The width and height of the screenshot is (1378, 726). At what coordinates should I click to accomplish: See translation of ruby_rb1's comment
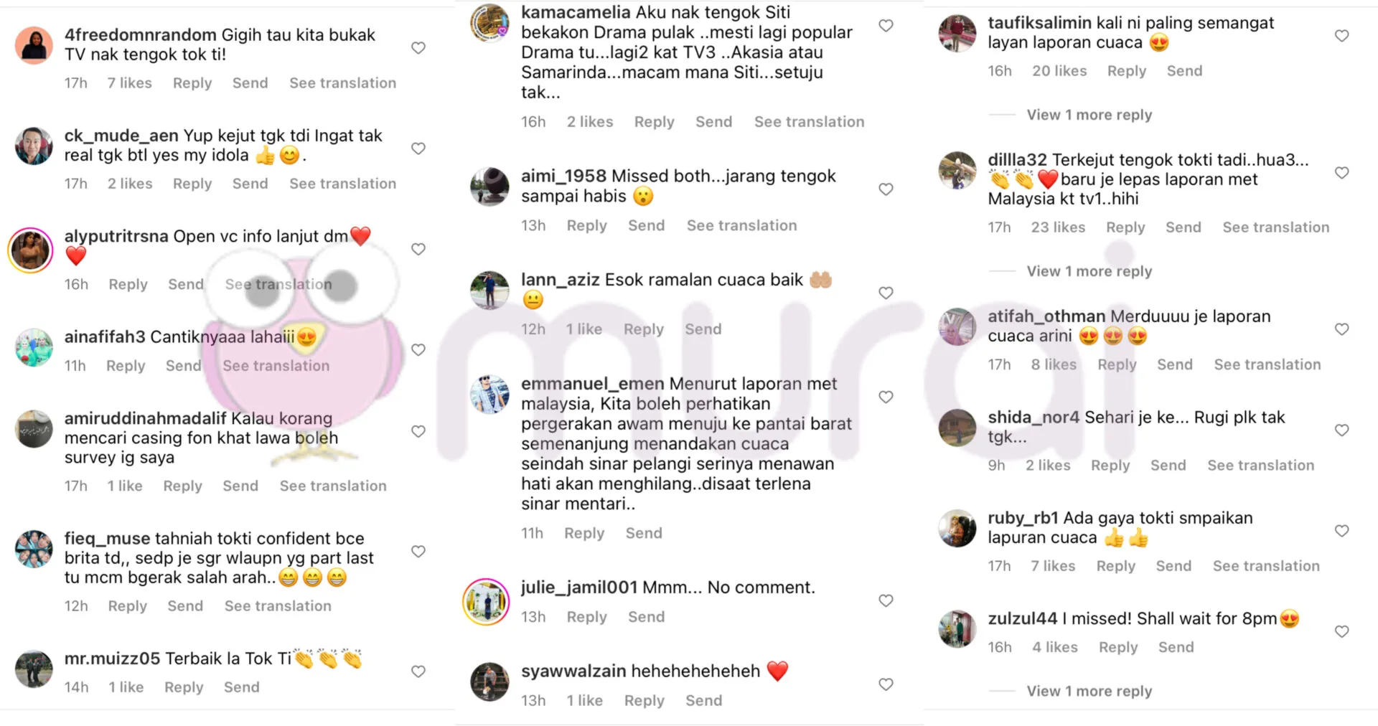point(1266,566)
